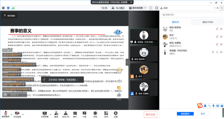224x119 pixels.
Task: Switch to the 观众(1036) tab
Action: point(208,22)
